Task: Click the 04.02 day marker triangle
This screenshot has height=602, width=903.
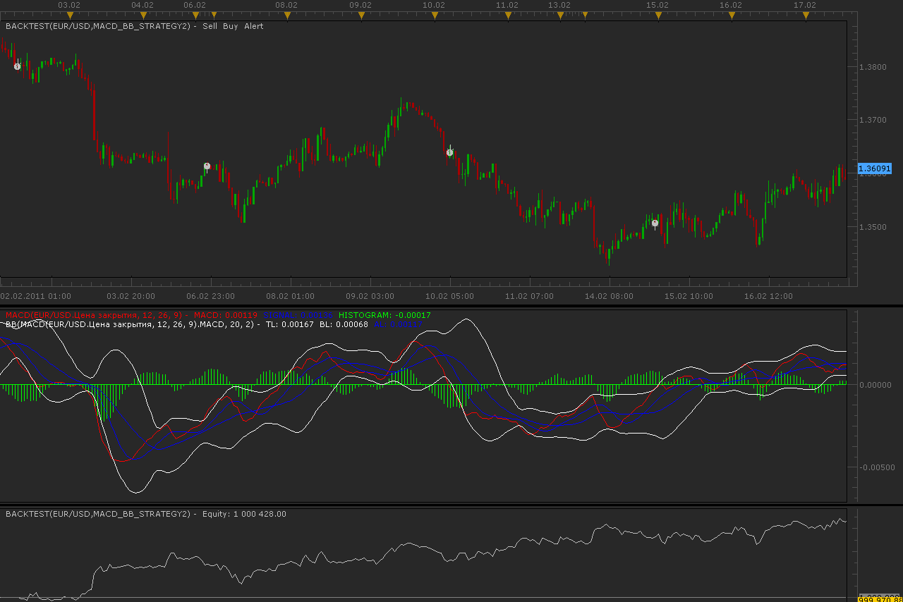Action: (143, 15)
